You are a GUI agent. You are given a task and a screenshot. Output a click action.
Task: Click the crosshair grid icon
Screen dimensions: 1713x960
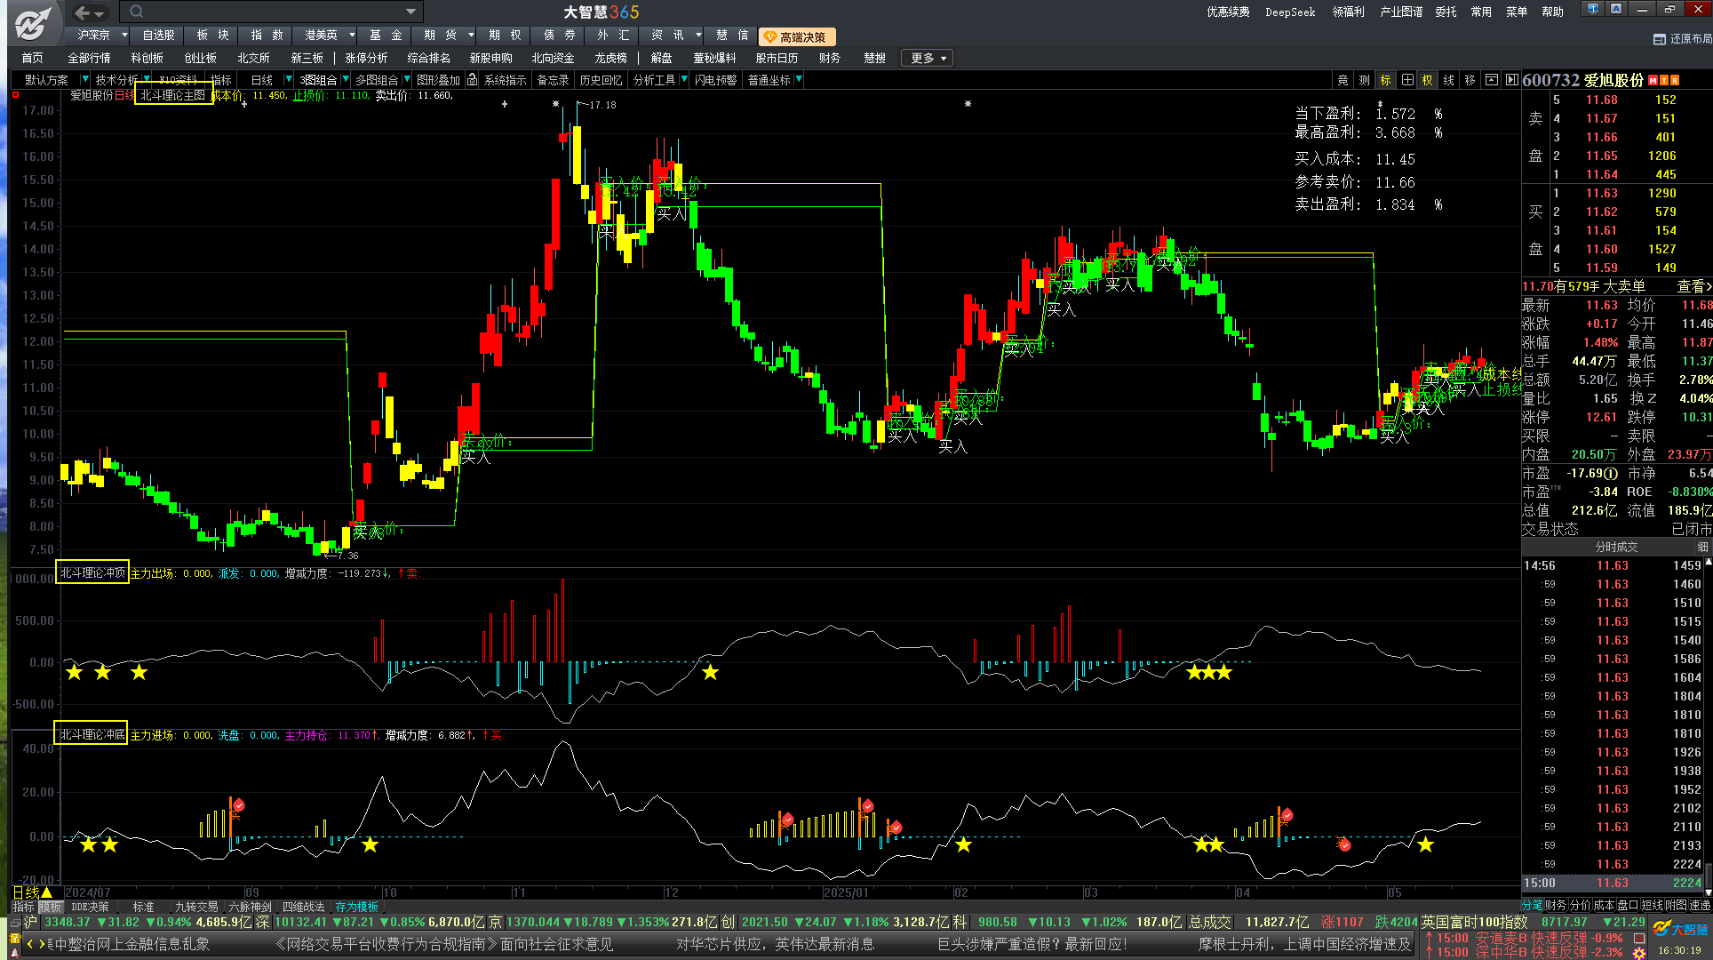(x=1407, y=80)
